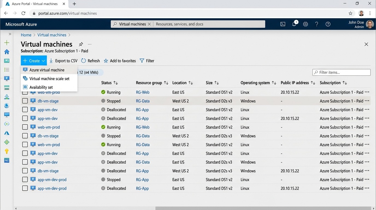This screenshot has height=210, width=376.
Task: Open row menu for app-vm-dev in RG-Data
Action: (x=367, y=162)
